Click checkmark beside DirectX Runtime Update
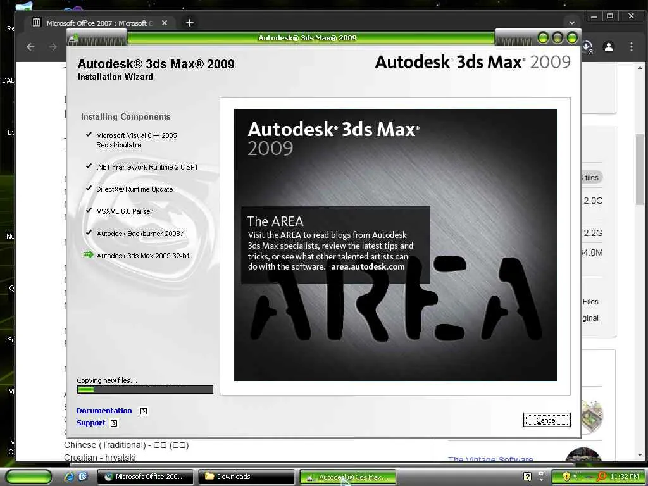The height and width of the screenshot is (486, 648). pos(89,188)
